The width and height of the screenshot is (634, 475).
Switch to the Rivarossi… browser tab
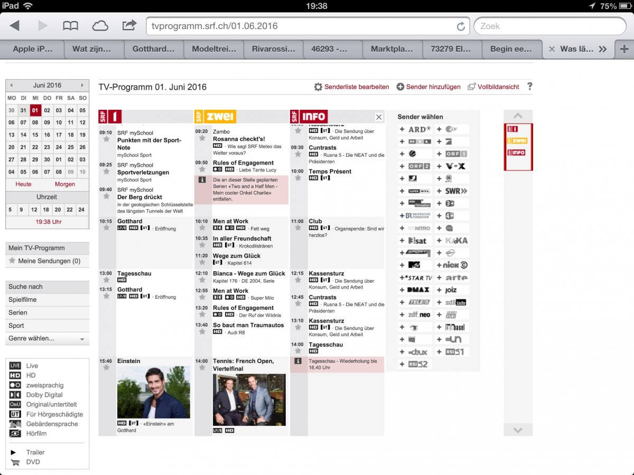[x=274, y=49]
